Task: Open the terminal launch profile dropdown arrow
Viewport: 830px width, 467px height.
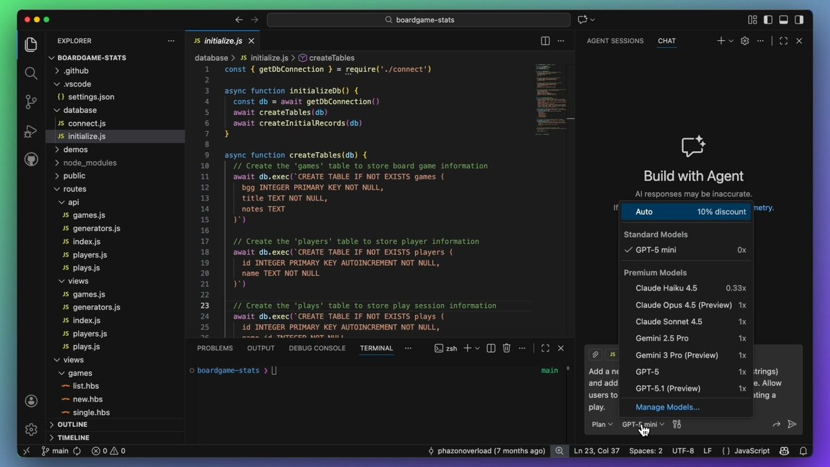Action: point(478,348)
